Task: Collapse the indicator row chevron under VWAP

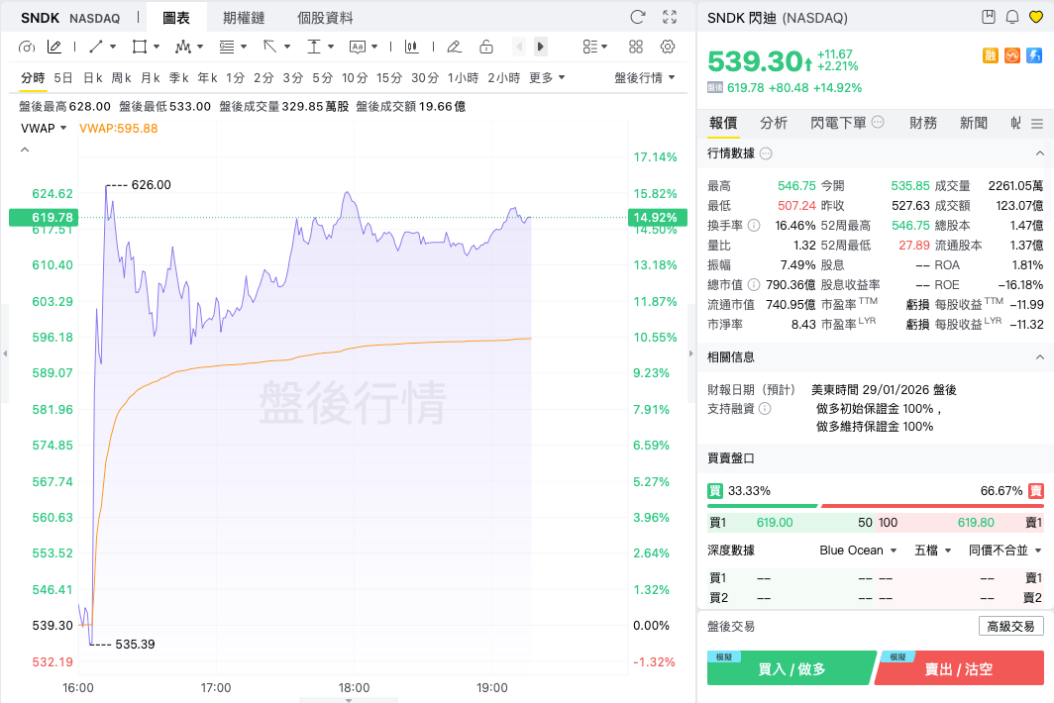Action: (25, 150)
